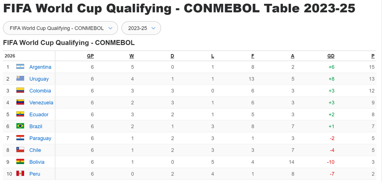Sort standings by W column header
The width and height of the screenshot is (382, 182).
[131, 56]
